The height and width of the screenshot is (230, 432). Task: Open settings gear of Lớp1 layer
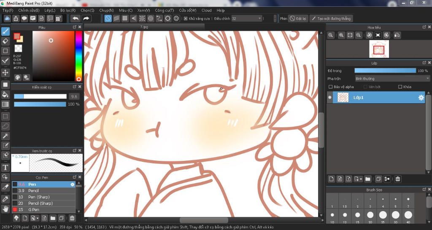pyautogui.click(x=421, y=98)
